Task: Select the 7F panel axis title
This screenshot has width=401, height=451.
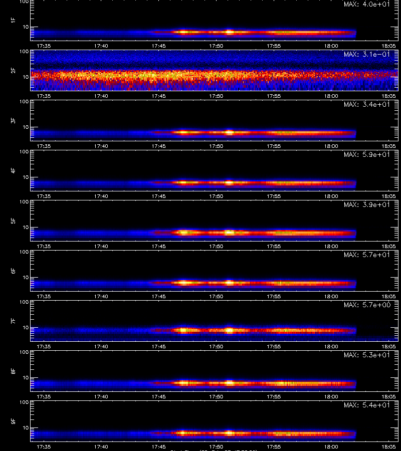Action: coord(13,321)
